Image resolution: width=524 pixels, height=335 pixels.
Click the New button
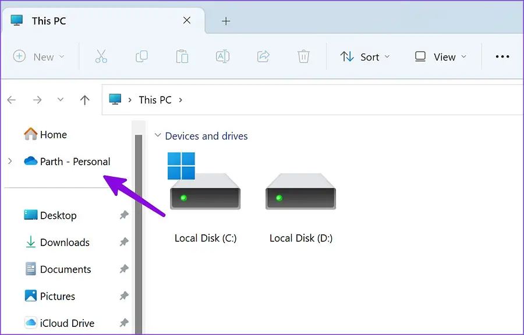click(38, 56)
